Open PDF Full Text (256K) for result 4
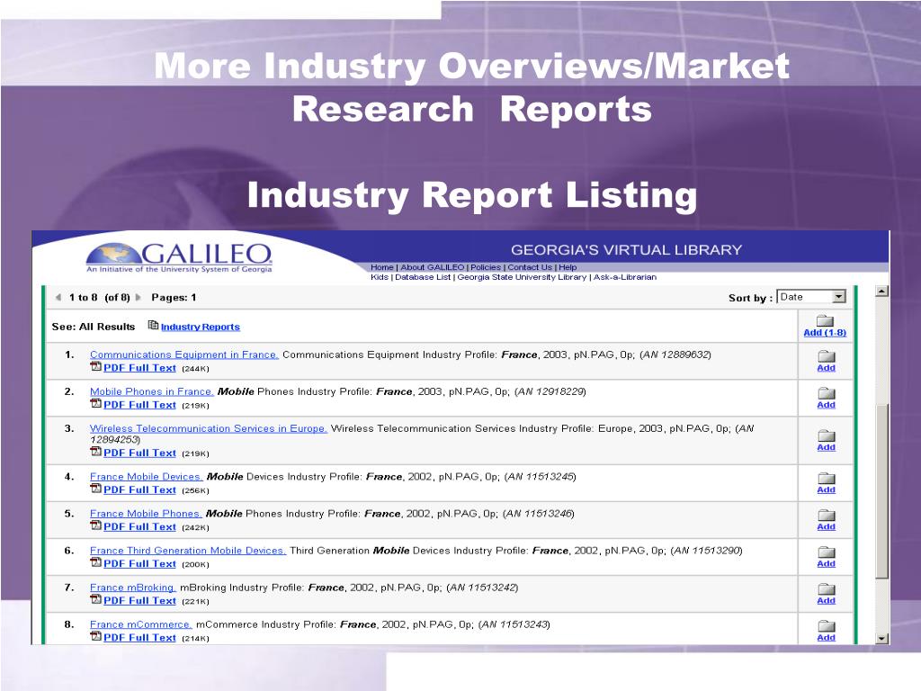921x691 pixels. coord(139,490)
